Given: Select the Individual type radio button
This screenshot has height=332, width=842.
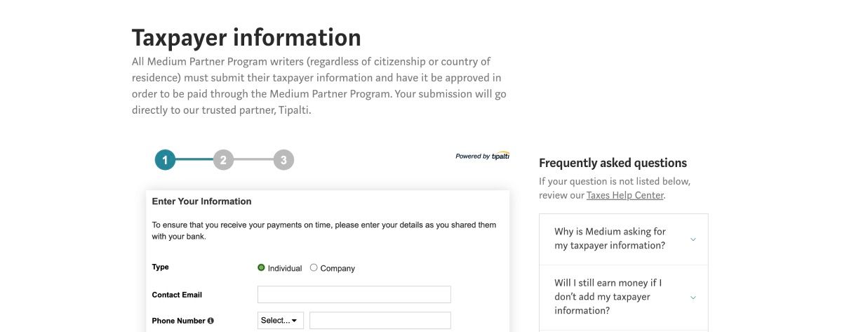Looking at the screenshot, I should (x=262, y=267).
